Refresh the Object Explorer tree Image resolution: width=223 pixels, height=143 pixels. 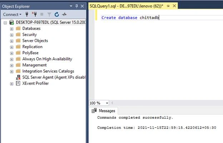pos(57,14)
